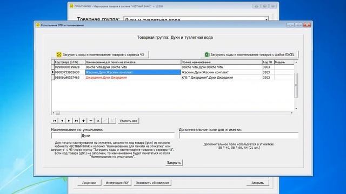The width and height of the screenshot is (346, 194).
Task: Go to next record in navigator
Action: [69, 121]
